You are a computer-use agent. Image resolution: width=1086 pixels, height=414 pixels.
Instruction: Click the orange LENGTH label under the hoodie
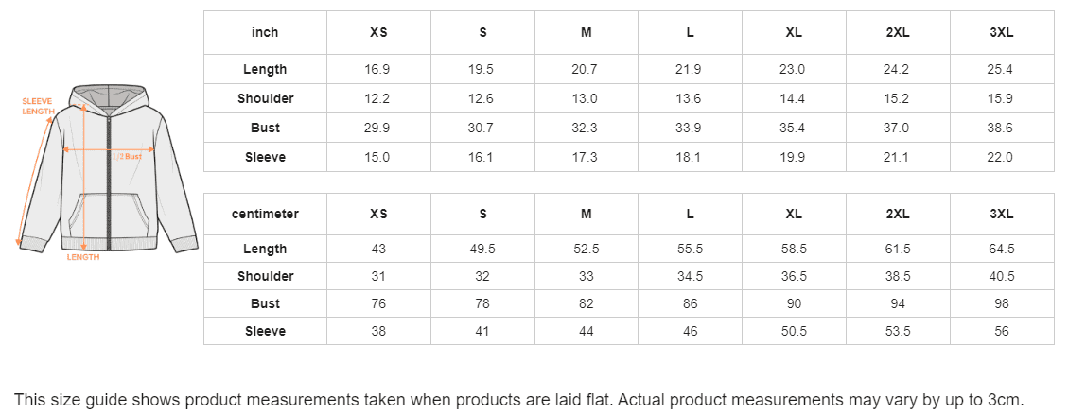point(83,257)
